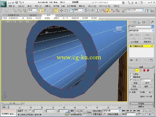Open Select by Name list icon
Screen dimensions: 156x117
click(x=46, y=11)
